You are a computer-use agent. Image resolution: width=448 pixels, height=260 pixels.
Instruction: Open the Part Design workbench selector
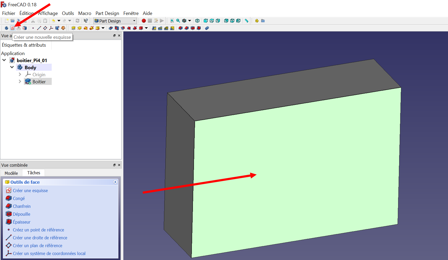(115, 21)
